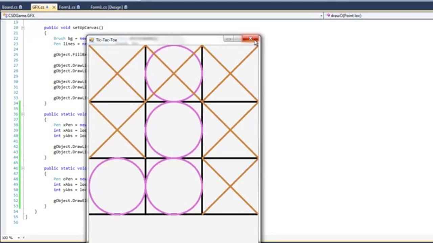The width and height of the screenshot is (433, 243).
Task: Click the lock icon on Form1.cs [Design] tab
Action: point(126,7)
